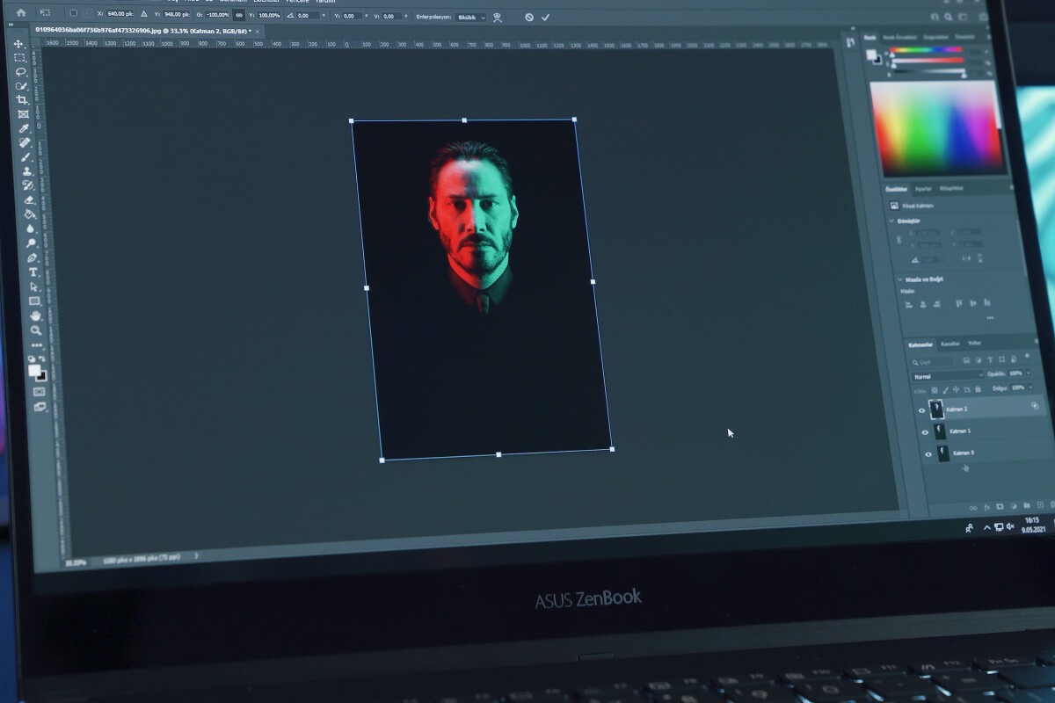Select the Lasso tool

point(21,71)
